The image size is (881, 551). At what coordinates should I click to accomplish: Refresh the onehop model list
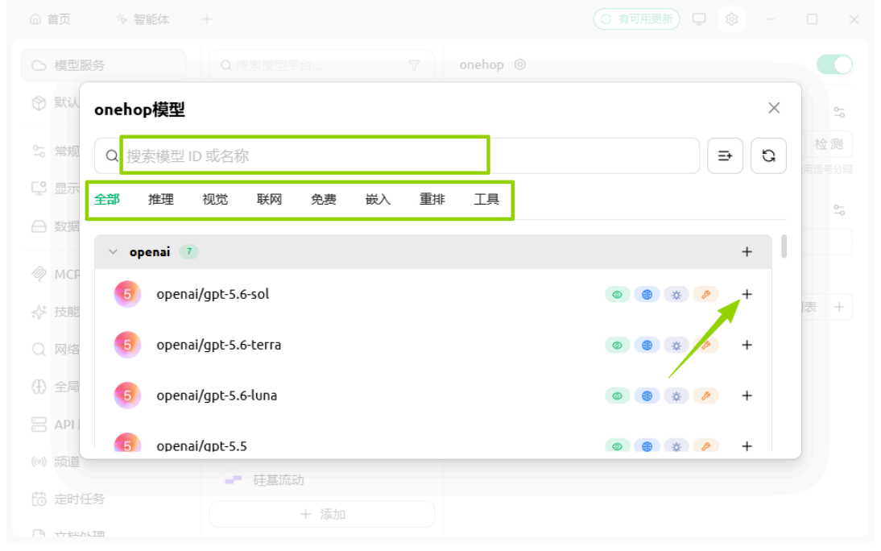pos(768,155)
